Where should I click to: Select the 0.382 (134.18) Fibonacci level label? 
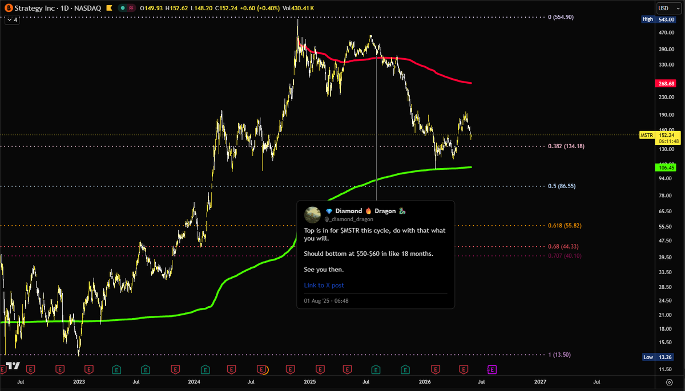[565, 146]
